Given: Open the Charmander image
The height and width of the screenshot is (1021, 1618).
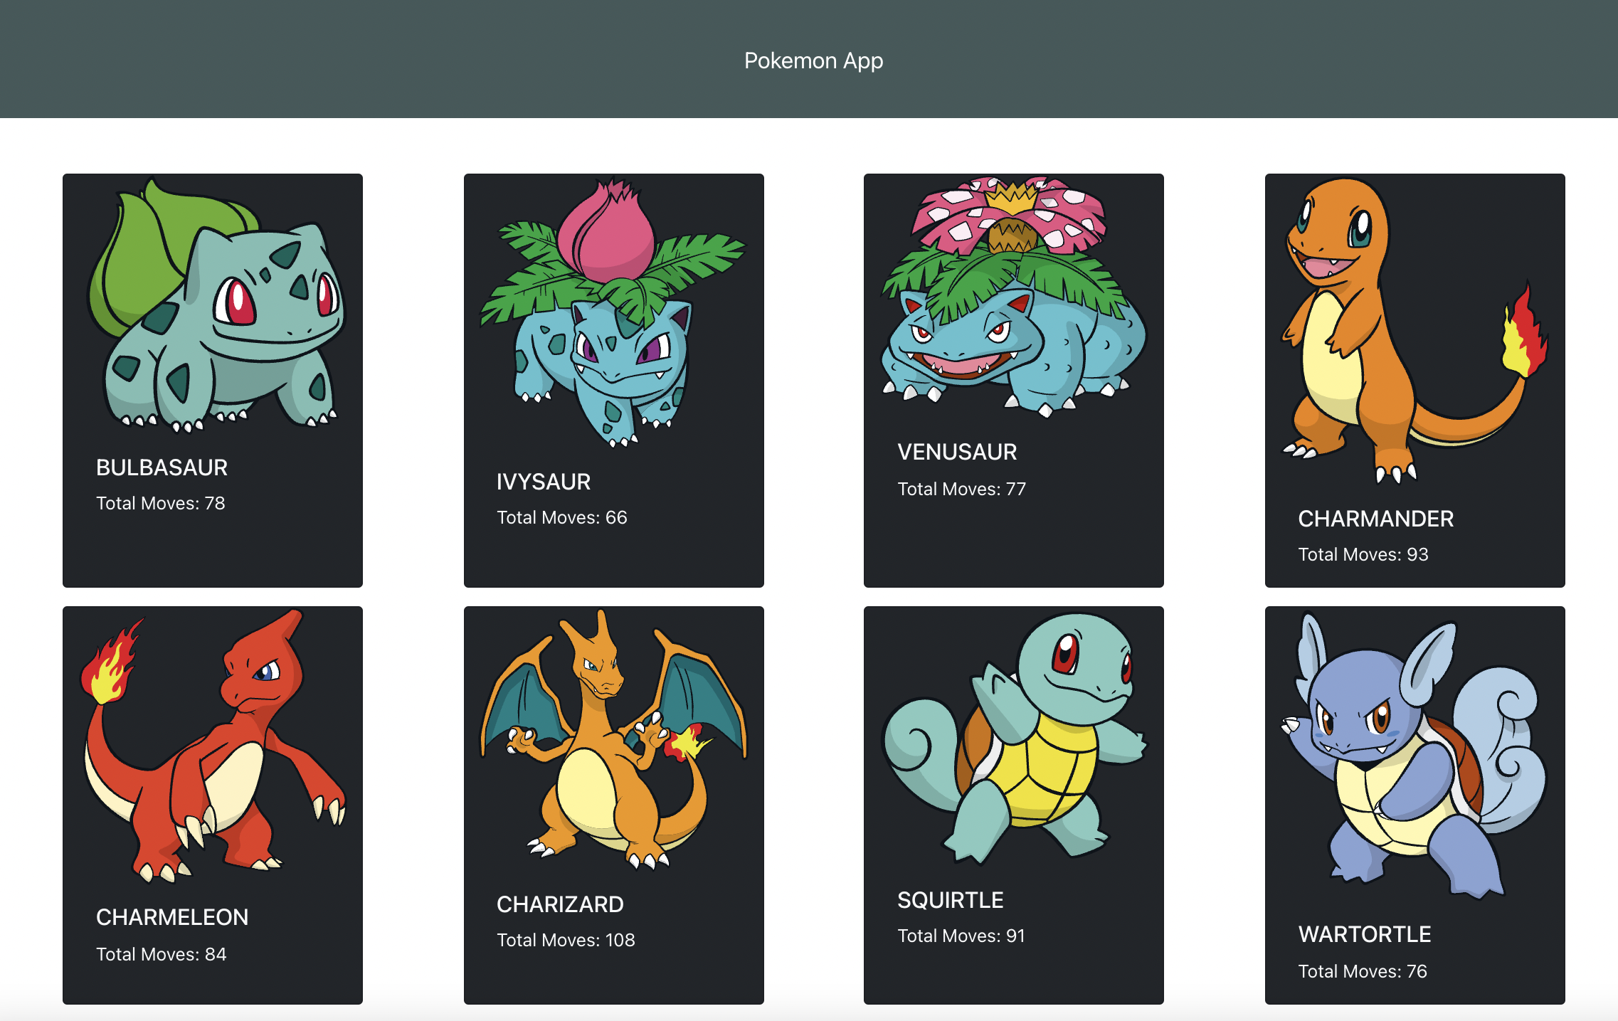Looking at the screenshot, I should point(1415,329).
